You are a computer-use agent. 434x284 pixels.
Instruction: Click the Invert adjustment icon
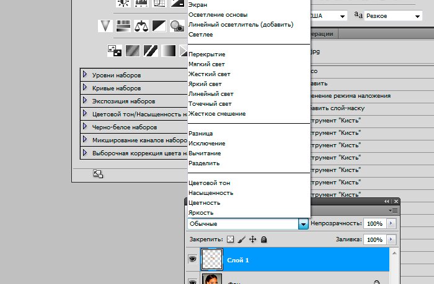tap(115, 51)
